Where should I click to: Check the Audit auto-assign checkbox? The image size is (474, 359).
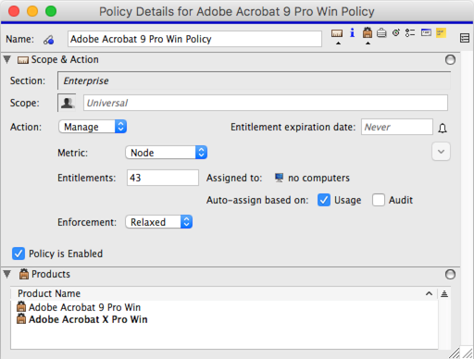tap(379, 200)
